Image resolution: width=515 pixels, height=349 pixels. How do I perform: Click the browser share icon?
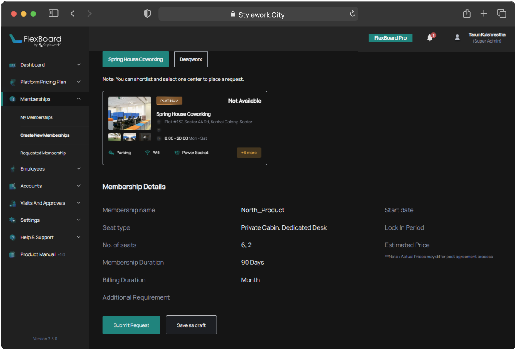click(467, 13)
